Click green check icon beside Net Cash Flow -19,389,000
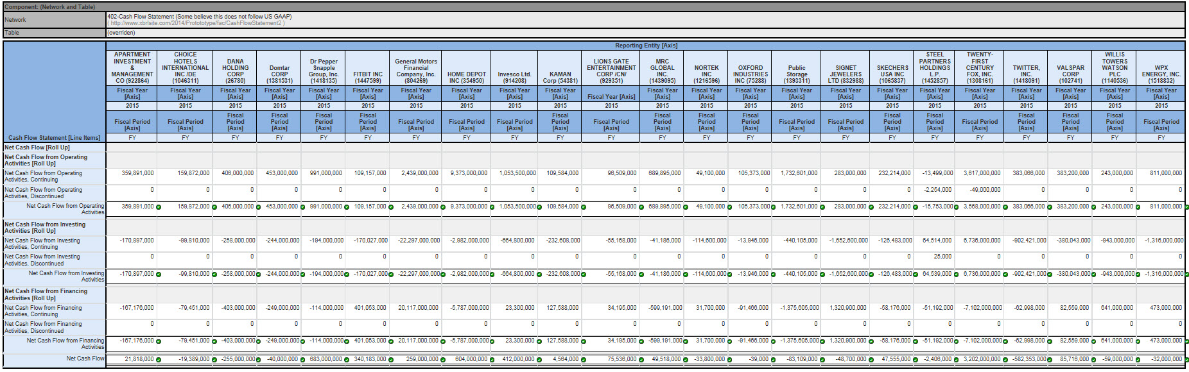Image resolution: width=1189 pixels, height=372 pixels. click(214, 360)
